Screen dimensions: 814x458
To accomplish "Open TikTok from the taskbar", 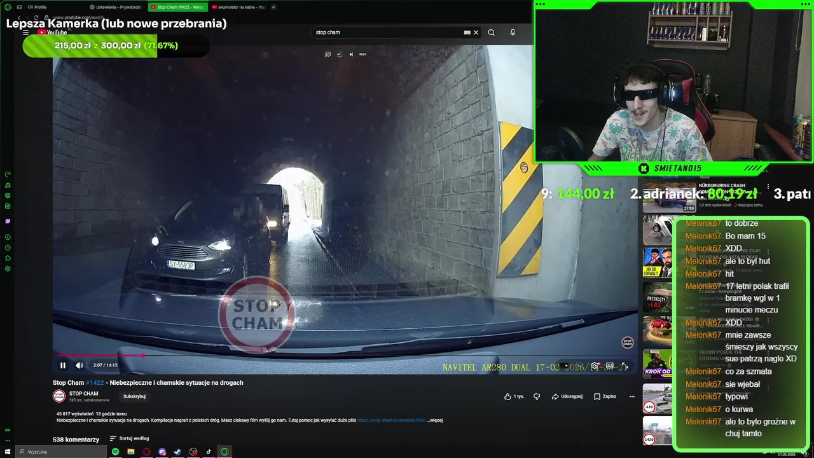I will 209,452.
